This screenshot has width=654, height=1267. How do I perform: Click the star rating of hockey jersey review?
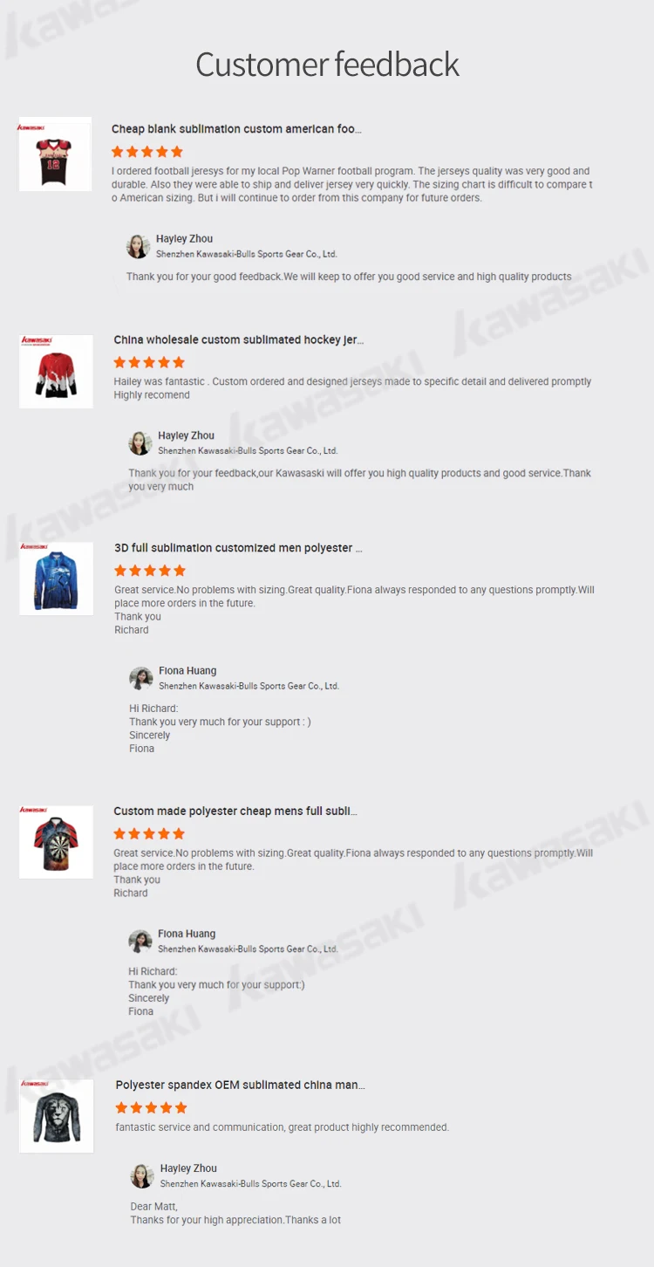(x=149, y=362)
